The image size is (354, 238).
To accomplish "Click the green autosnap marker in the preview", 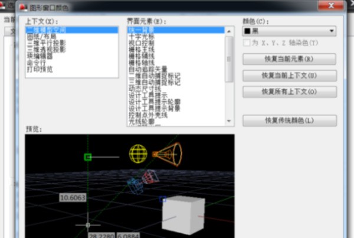I will (88, 157).
